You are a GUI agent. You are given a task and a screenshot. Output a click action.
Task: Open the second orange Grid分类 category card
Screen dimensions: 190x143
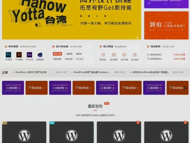83,88
